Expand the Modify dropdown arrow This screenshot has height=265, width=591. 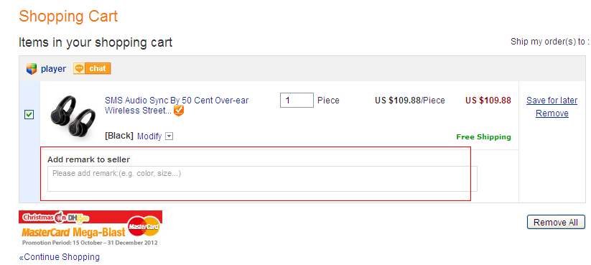[169, 136]
